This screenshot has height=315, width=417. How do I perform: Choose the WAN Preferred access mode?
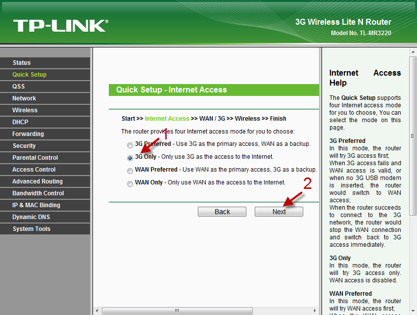(x=130, y=171)
